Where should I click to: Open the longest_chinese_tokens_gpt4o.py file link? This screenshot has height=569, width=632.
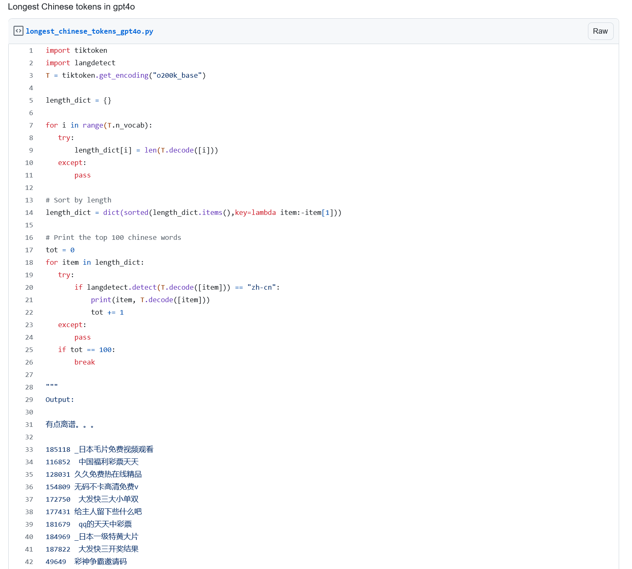(89, 31)
